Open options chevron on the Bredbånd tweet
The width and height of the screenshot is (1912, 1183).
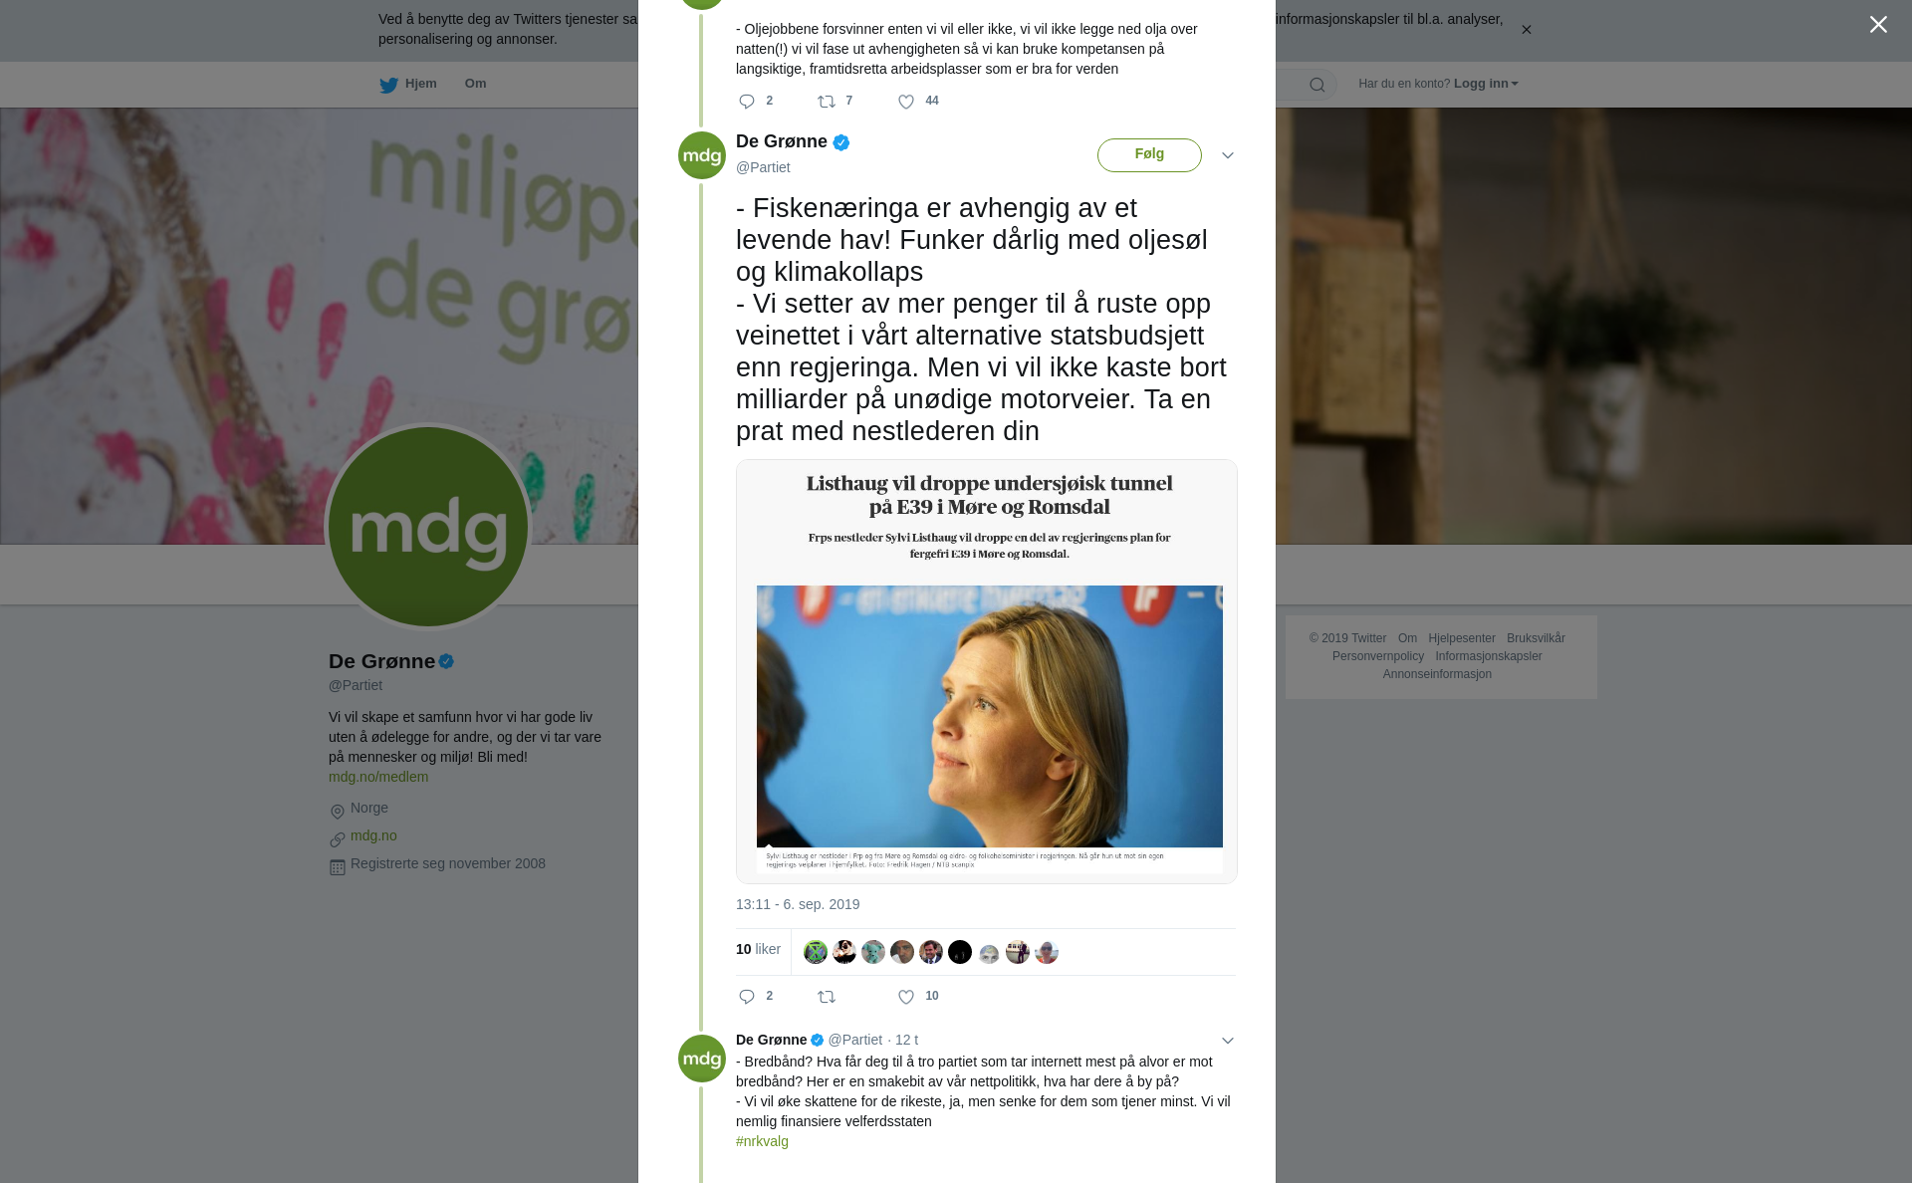tap(1228, 1041)
